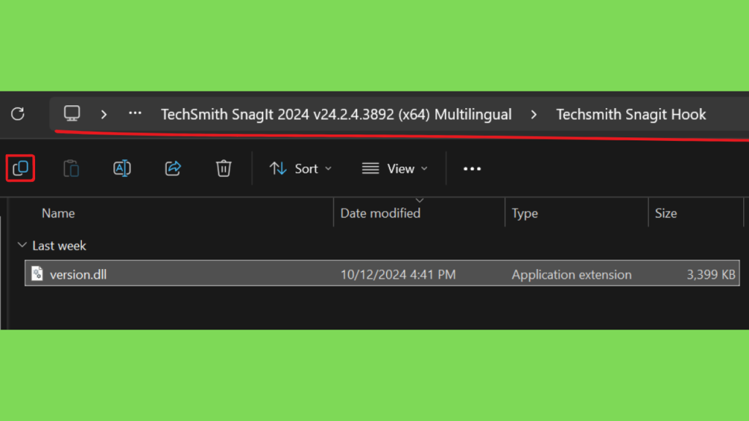The width and height of the screenshot is (749, 421).
Task: Click the version.dll file icon
Action: 37,273
